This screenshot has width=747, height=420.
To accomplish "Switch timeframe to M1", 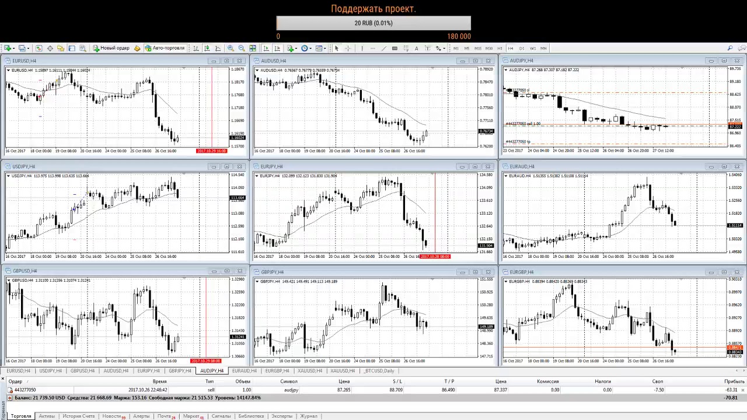I will tap(456, 48).
